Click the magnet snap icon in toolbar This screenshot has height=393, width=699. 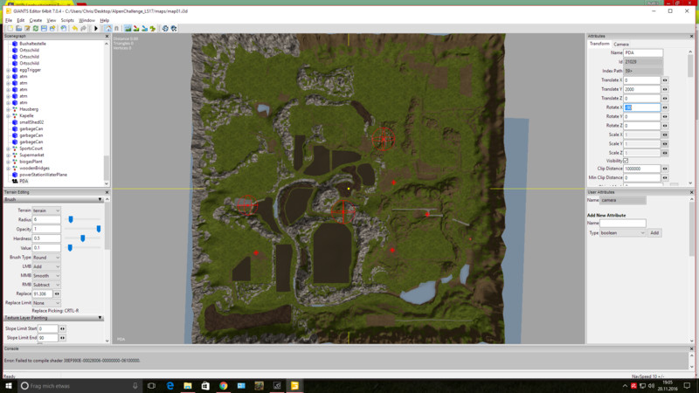click(117, 29)
